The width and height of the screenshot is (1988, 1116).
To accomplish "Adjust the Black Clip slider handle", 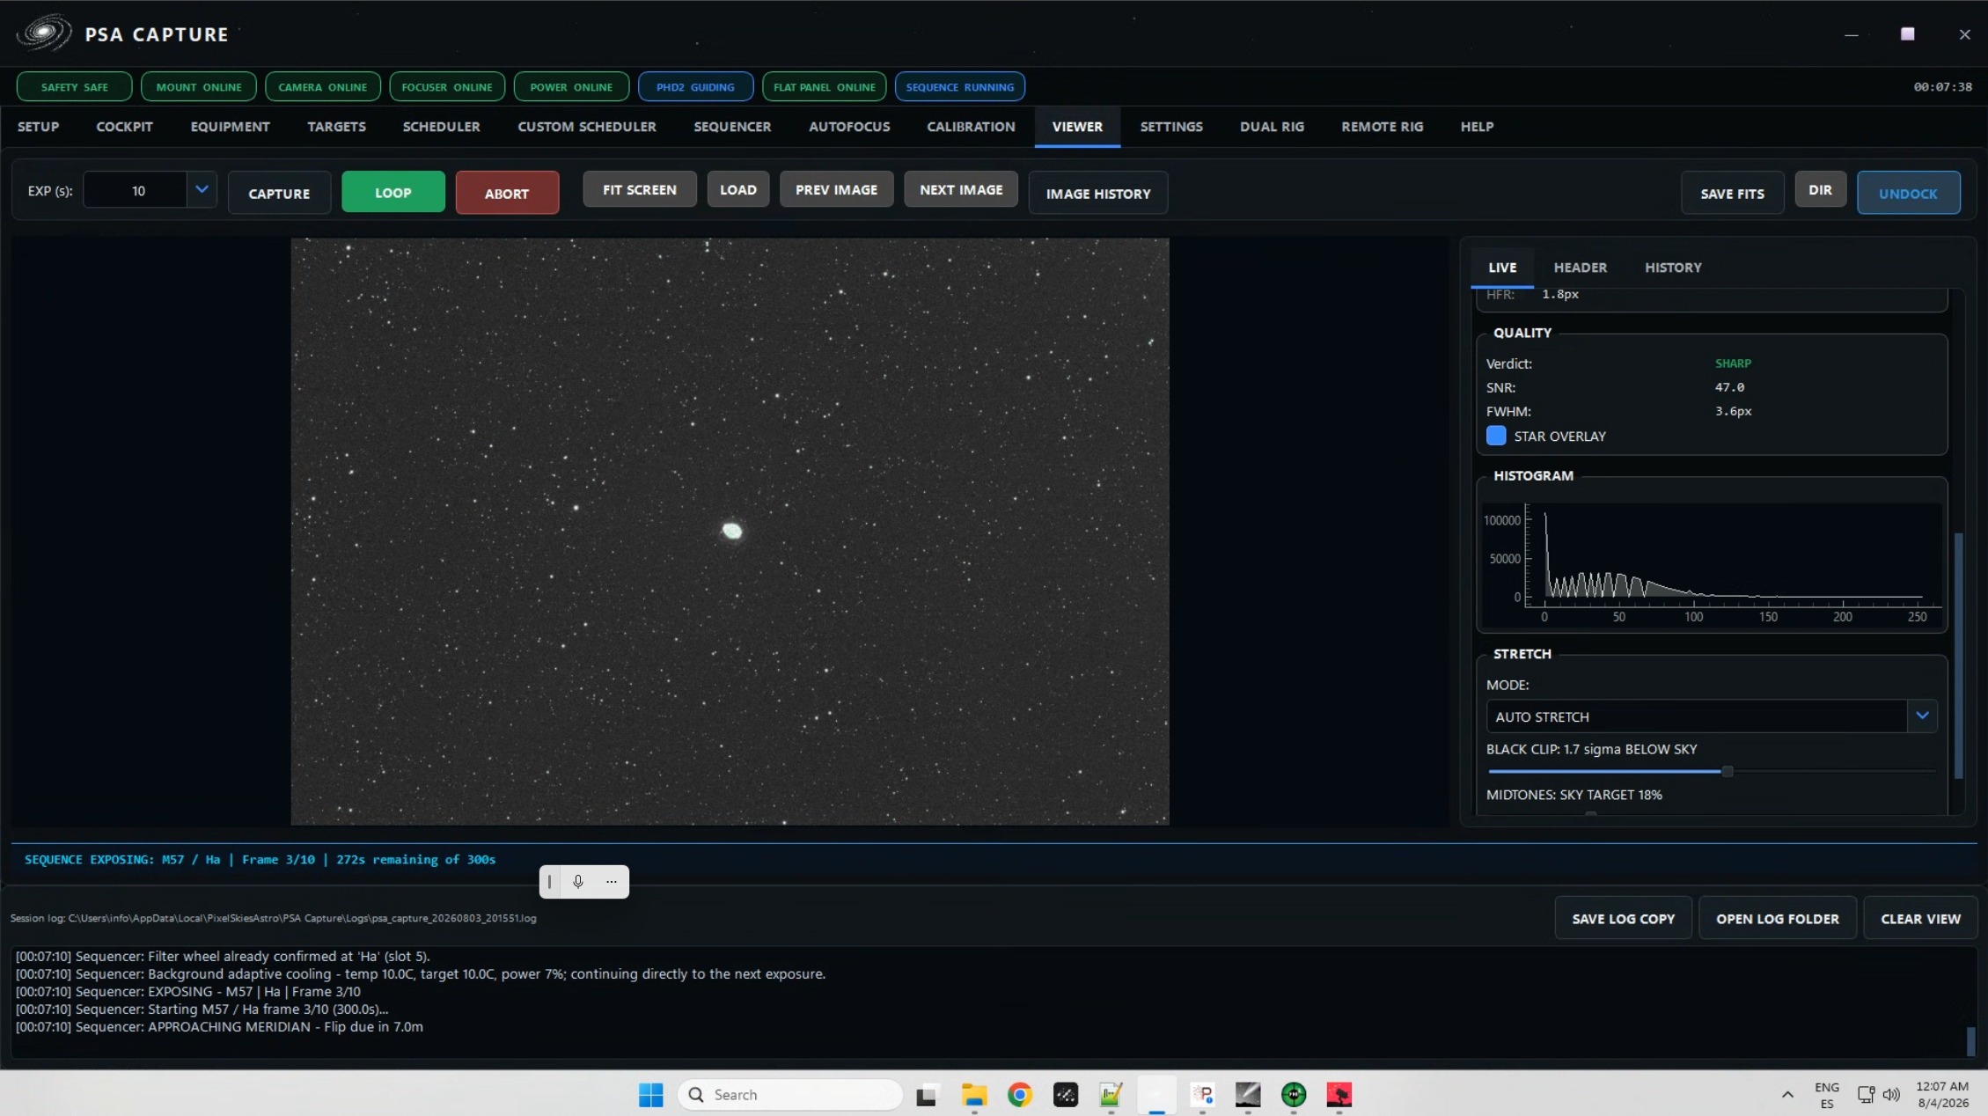I will (x=1728, y=771).
